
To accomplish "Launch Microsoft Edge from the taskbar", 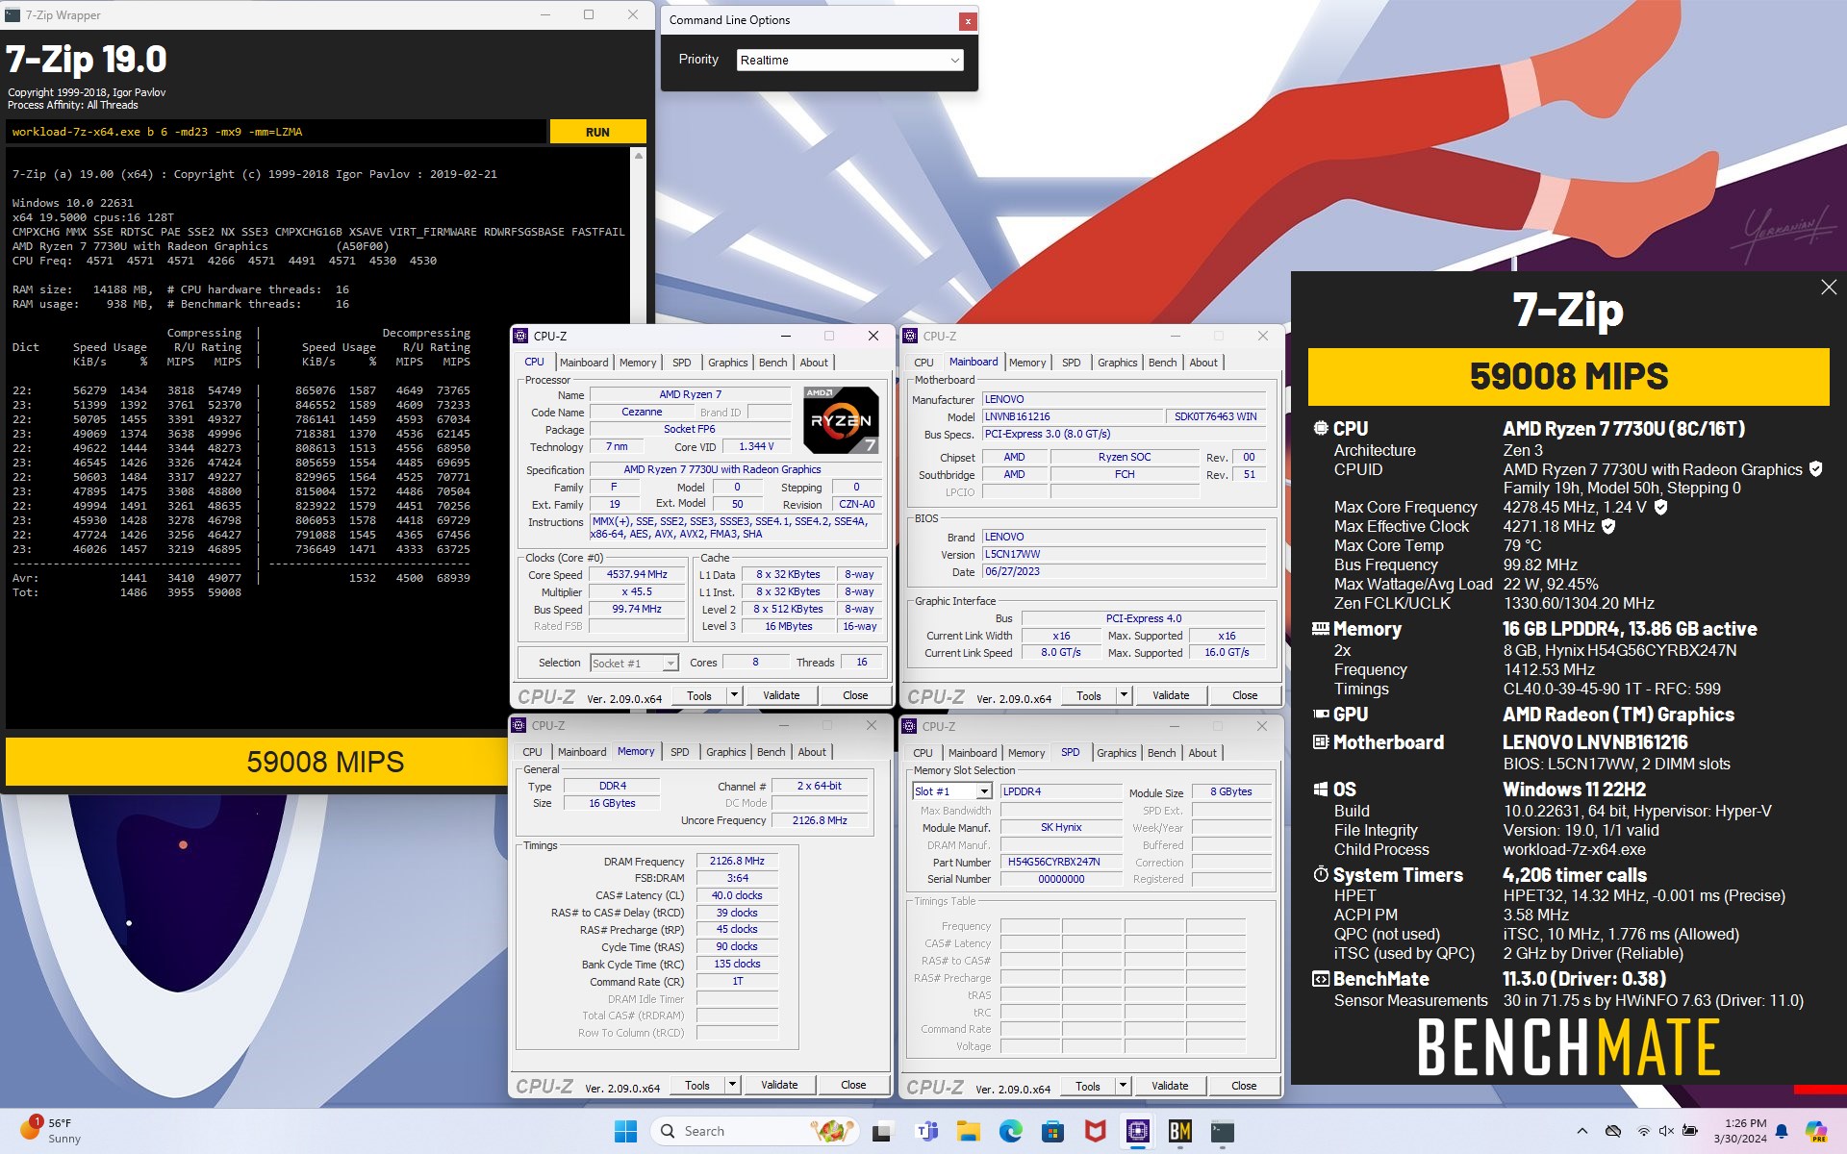I will 1010,1131.
